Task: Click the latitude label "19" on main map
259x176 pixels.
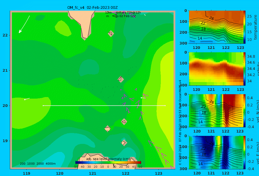Action: pos(5,141)
